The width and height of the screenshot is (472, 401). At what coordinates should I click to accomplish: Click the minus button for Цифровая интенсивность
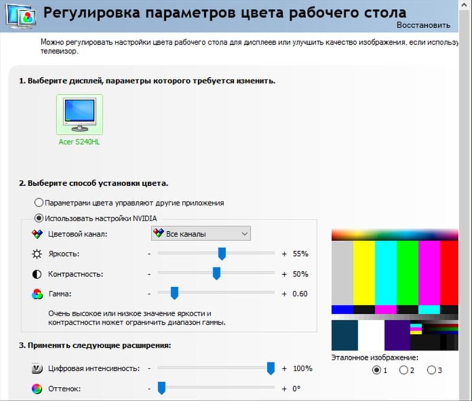(x=149, y=369)
